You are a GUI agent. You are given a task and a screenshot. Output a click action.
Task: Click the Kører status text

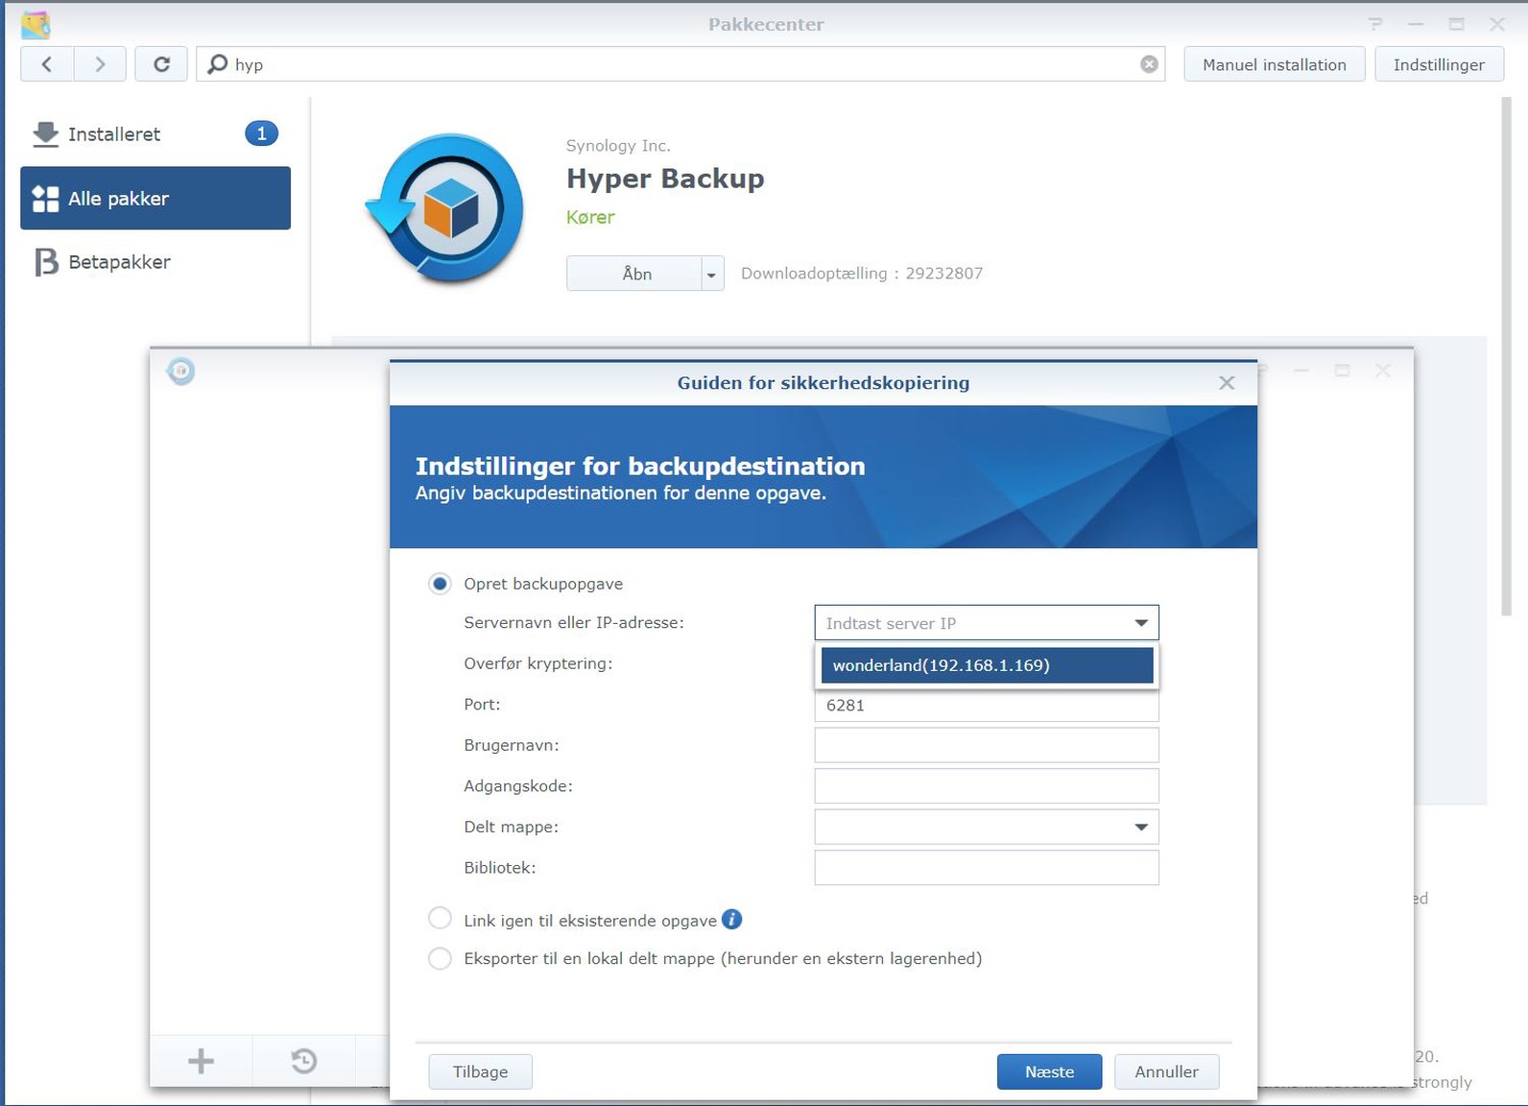click(x=590, y=217)
